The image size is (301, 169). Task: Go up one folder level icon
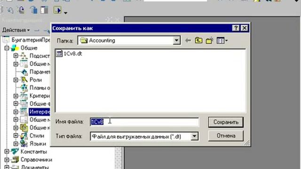198,40
